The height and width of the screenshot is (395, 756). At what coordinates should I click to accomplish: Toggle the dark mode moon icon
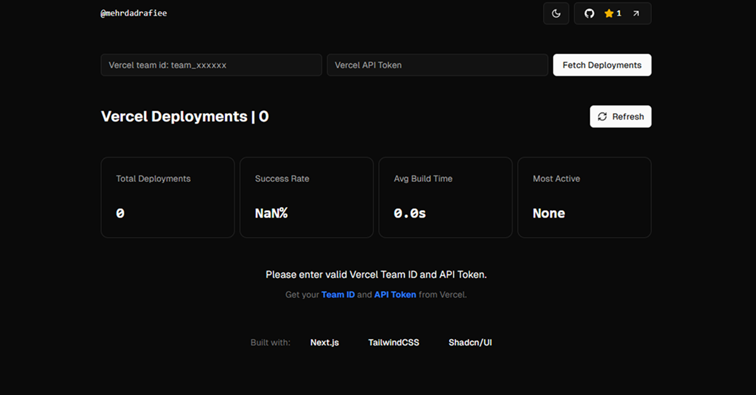click(x=556, y=13)
